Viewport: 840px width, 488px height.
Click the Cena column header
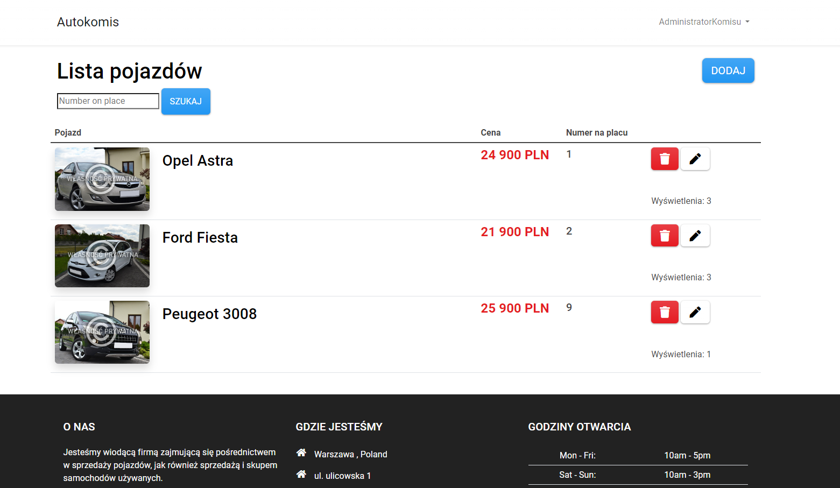[x=491, y=132]
